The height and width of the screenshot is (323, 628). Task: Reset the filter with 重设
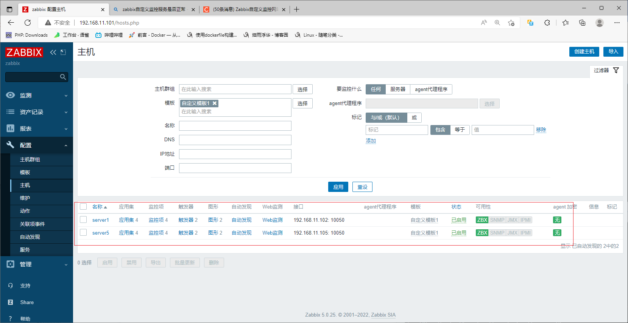click(362, 187)
